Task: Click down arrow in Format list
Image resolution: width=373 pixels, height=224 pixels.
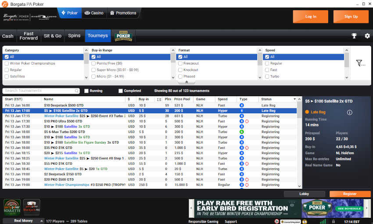Action: (x=260, y=77)
